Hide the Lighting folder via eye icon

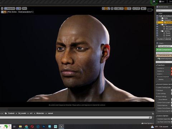pyautogui.click(x=157, y=31)
